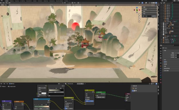This screenshot has width=179, height=110.
Task: Toggle pin icon in node editor header
Action: 85,84
